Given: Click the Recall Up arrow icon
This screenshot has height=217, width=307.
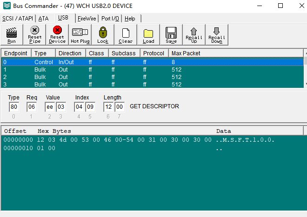Looking at the screenshot, I should pos(194,31).
